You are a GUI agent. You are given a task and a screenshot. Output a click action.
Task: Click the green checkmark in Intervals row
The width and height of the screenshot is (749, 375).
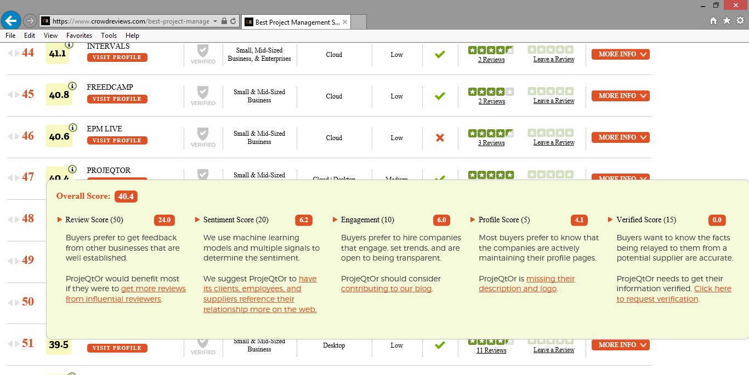pos(440,54)
